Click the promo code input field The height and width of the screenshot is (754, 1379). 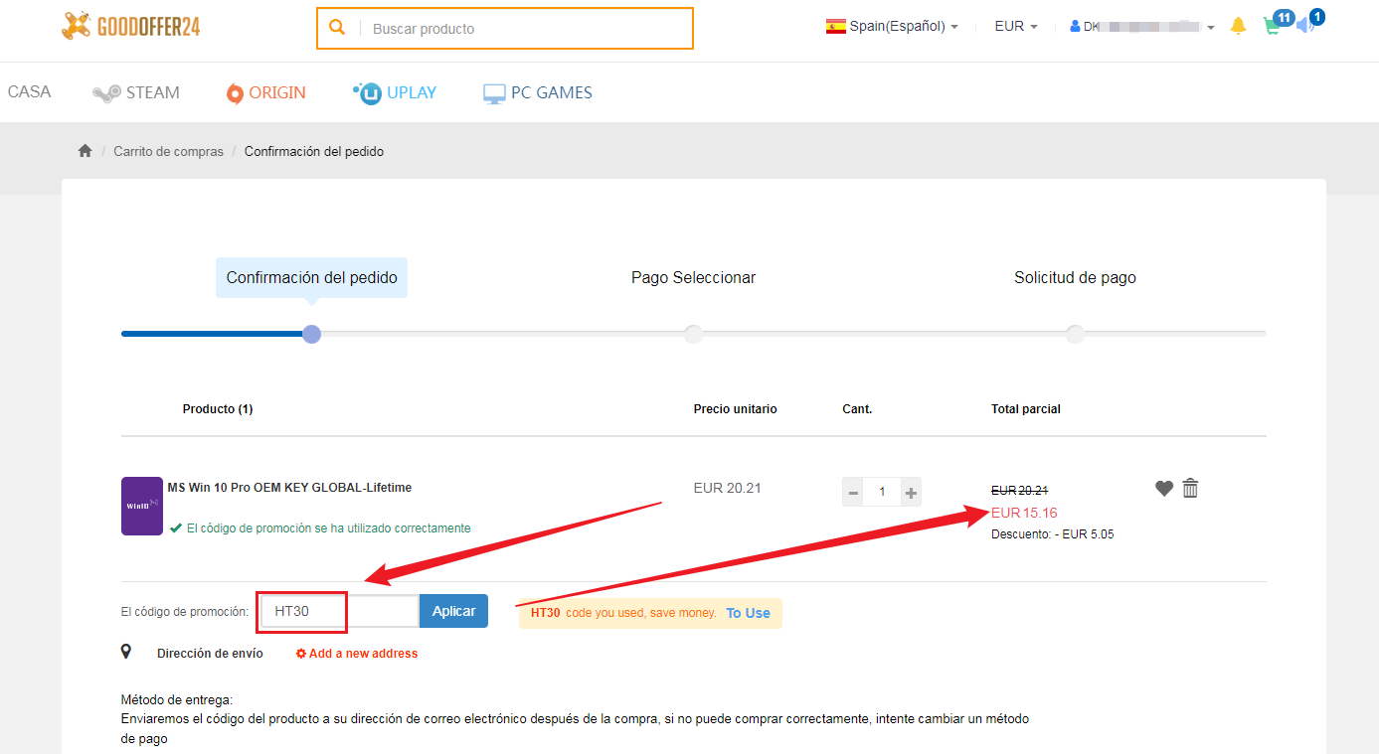339,611
